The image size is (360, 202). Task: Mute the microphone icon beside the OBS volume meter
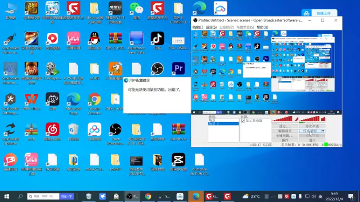(297, 119)
